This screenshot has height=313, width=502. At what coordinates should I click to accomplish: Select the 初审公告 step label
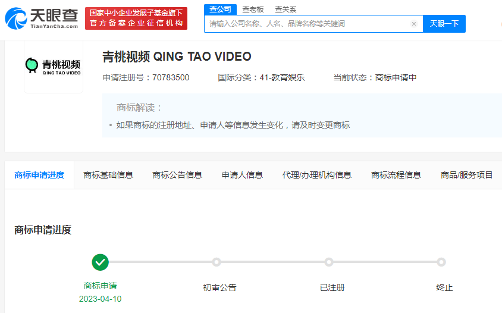tap(219, 287)
